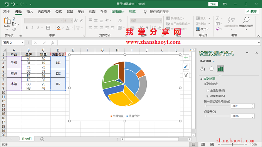Click the Sign In button
The width and height of the screenshot is (262, 147).
[x=213, y=4]
